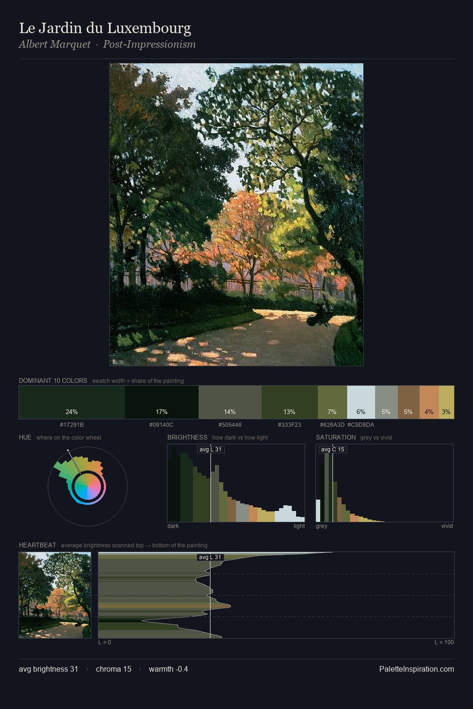Click the small painting thumbnail beside Heartbeat chart
This screenshot has width=473, height=709.
click(x=55, y=595)
